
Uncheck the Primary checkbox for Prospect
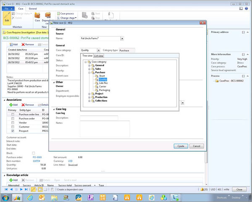pos(13,131)
